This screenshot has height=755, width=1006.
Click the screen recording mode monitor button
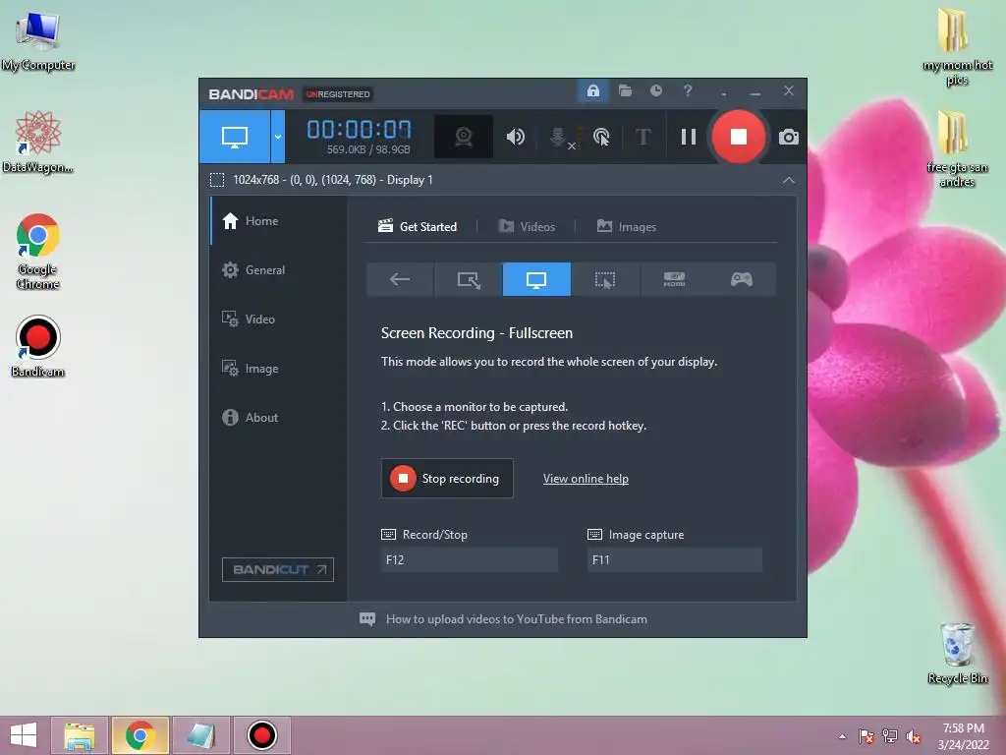[234, 136]
